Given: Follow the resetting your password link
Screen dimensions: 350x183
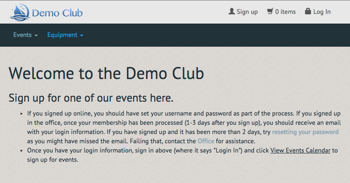Looking at the screenshot, I should (305, 132).
